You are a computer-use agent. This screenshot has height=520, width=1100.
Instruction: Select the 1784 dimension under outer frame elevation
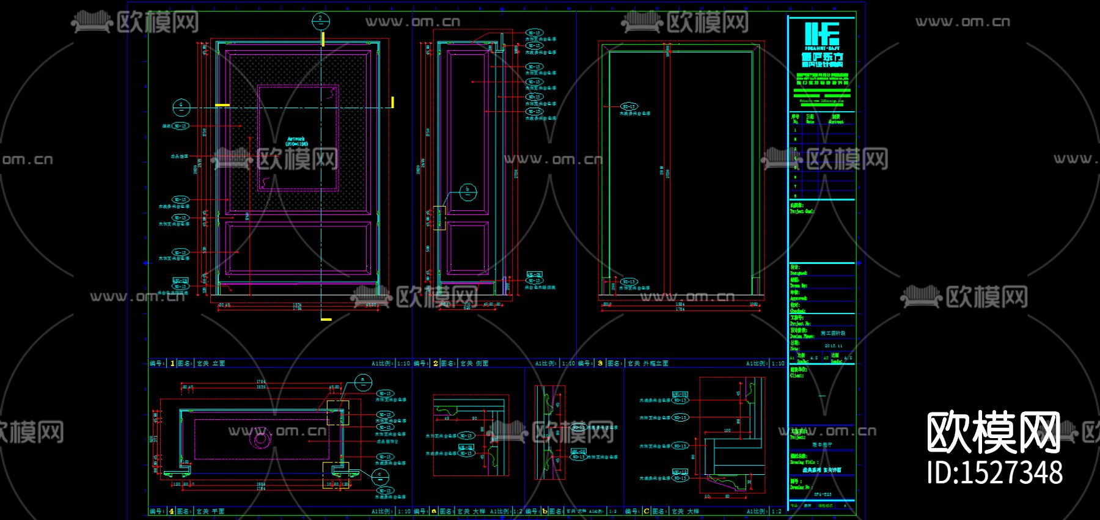680,309
